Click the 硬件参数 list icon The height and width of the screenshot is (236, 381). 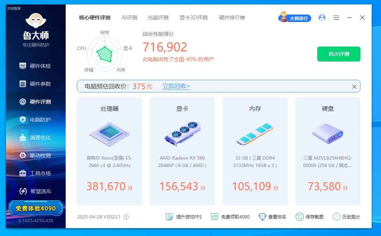(x=23, y=84)
